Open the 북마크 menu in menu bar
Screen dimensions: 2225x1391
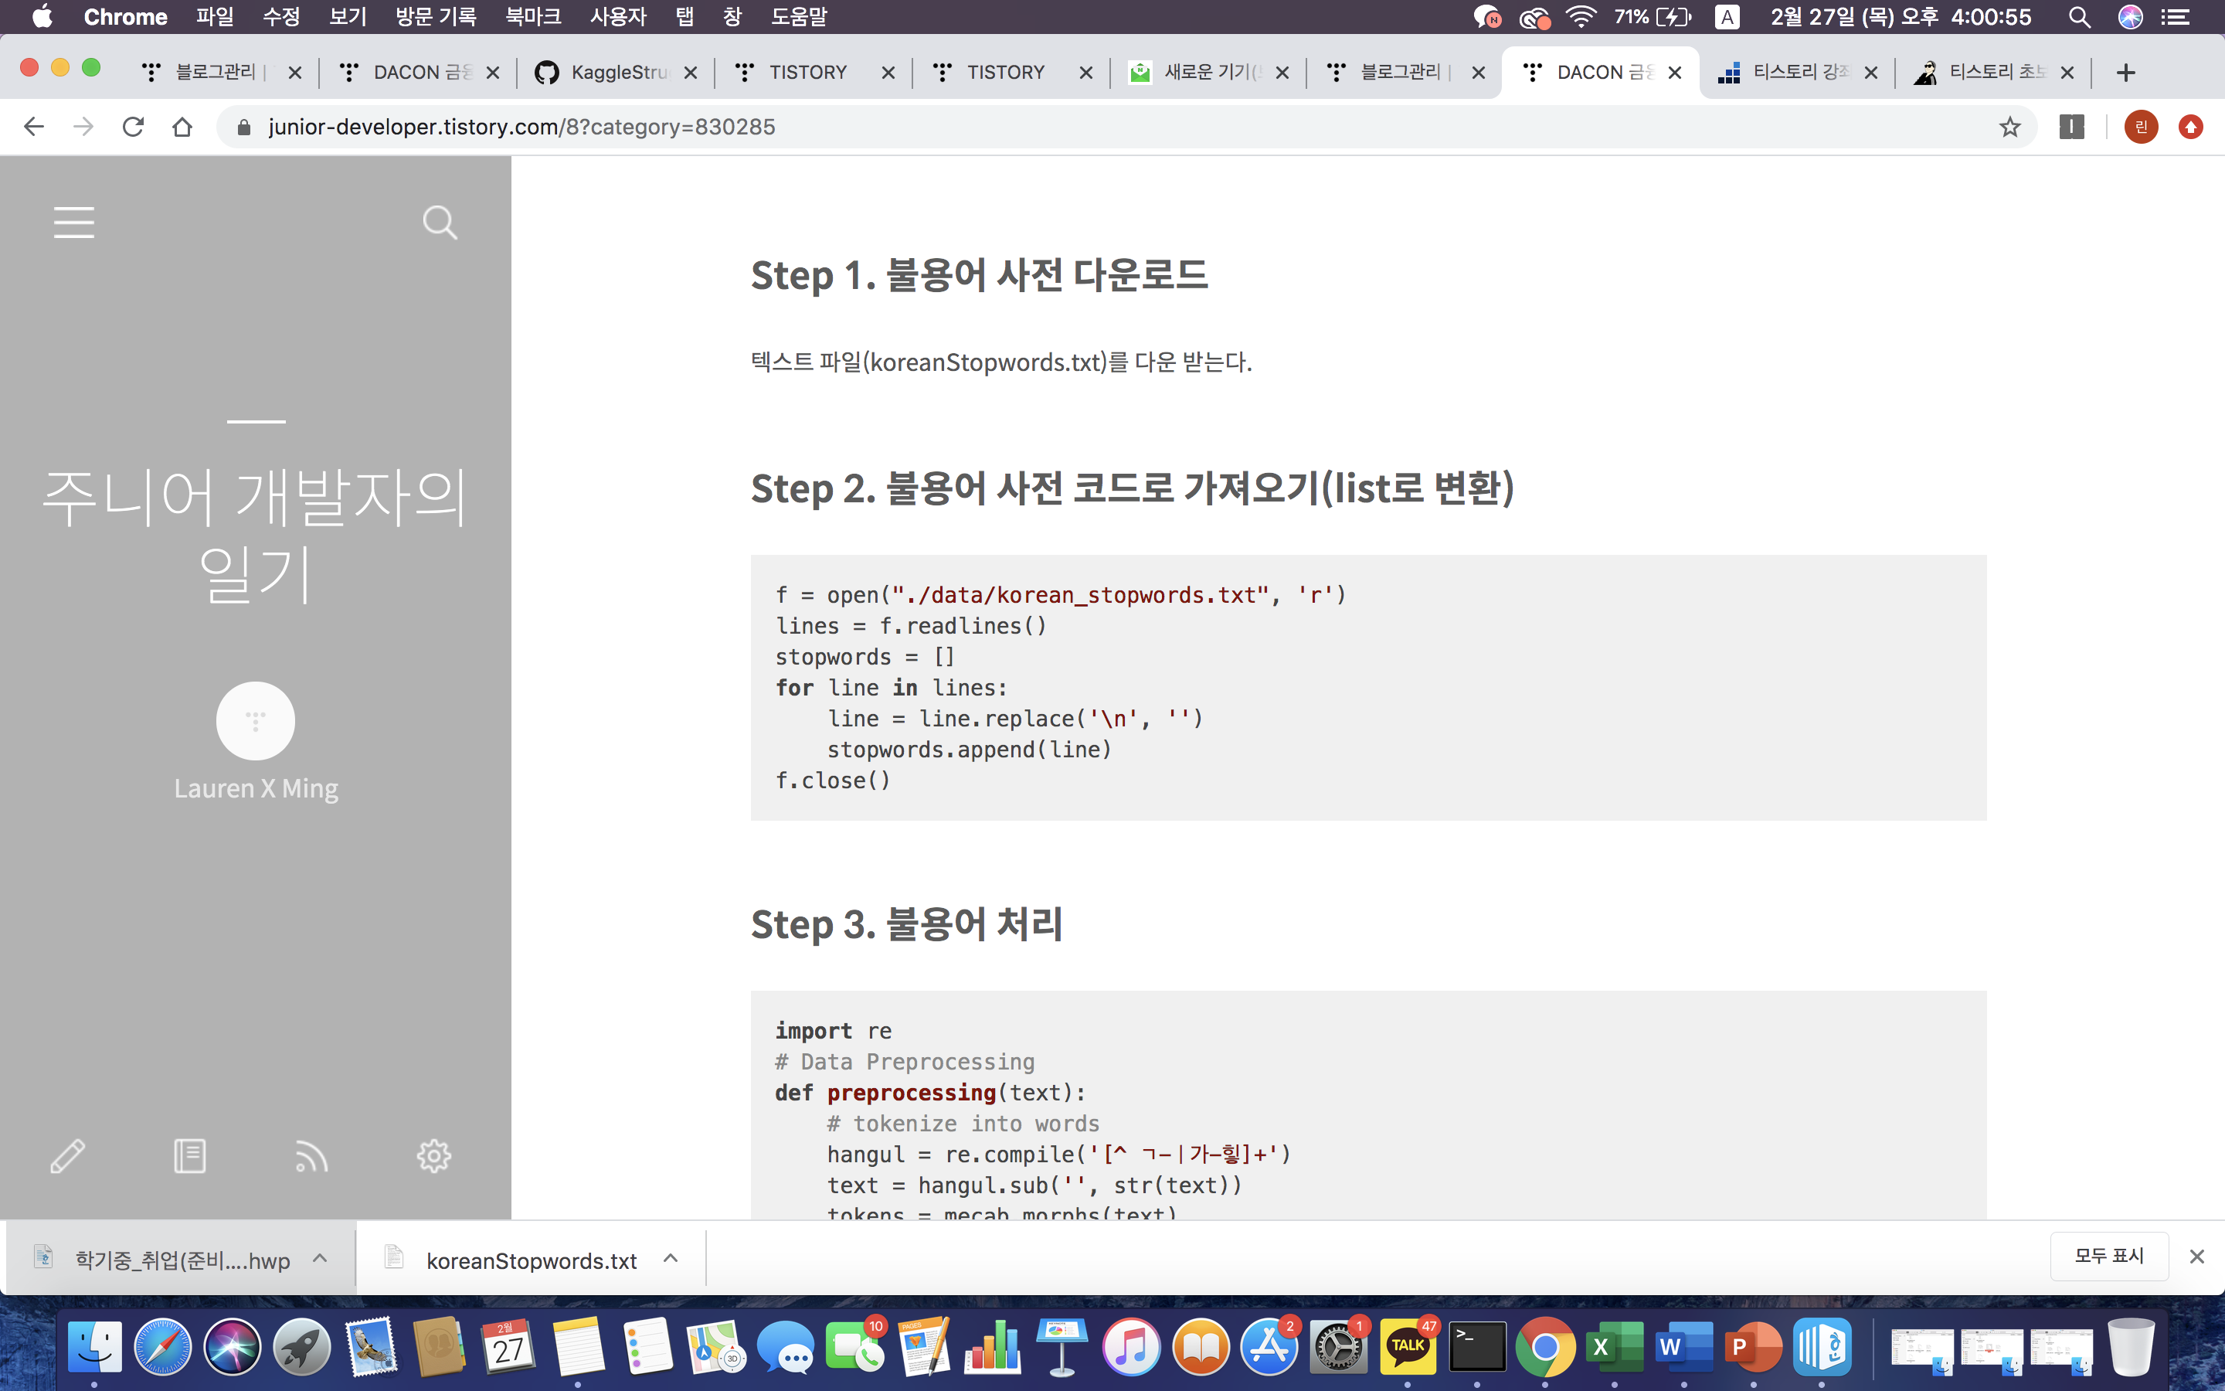point(532,16)
